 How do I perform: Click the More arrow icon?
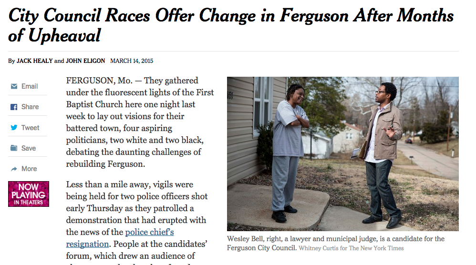pos(14,169)
